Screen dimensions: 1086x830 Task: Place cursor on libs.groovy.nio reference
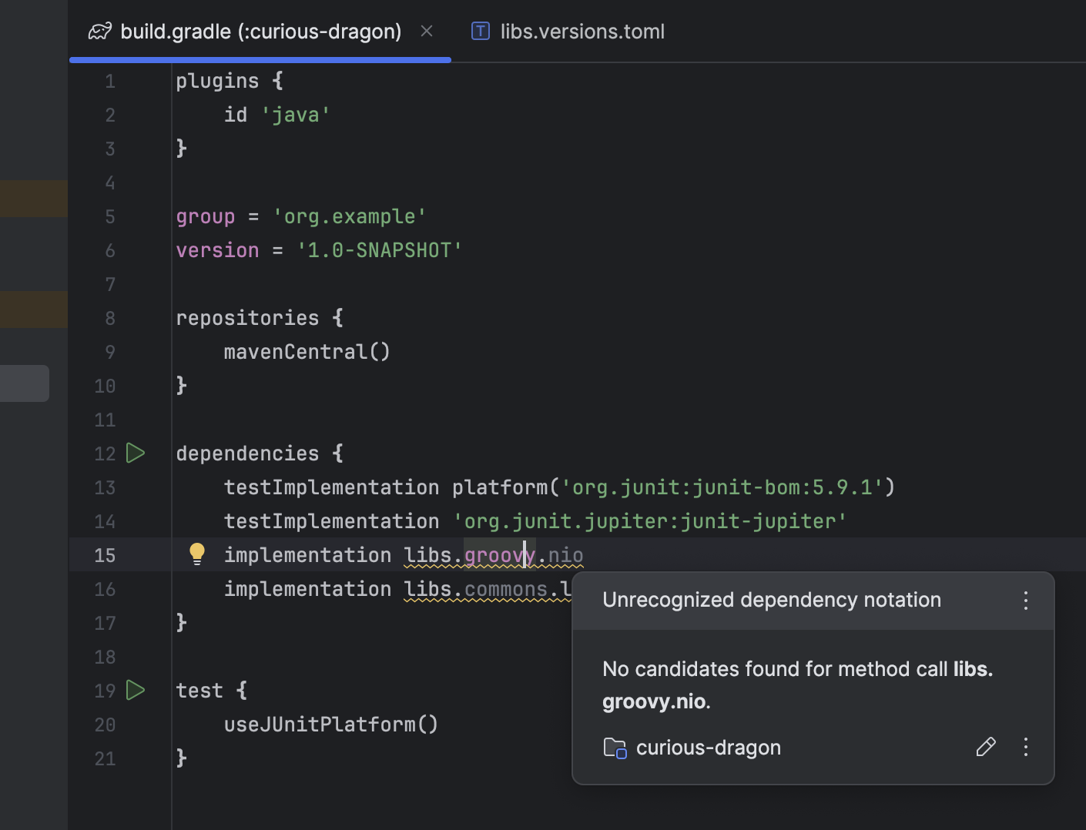pyautogui.click(x=493, y=555)
